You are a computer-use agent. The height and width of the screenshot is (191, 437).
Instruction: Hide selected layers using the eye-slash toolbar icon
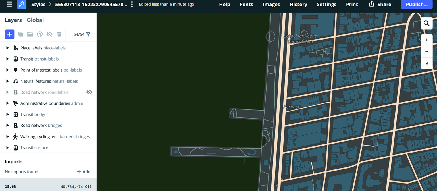click(x=49, y=34)
